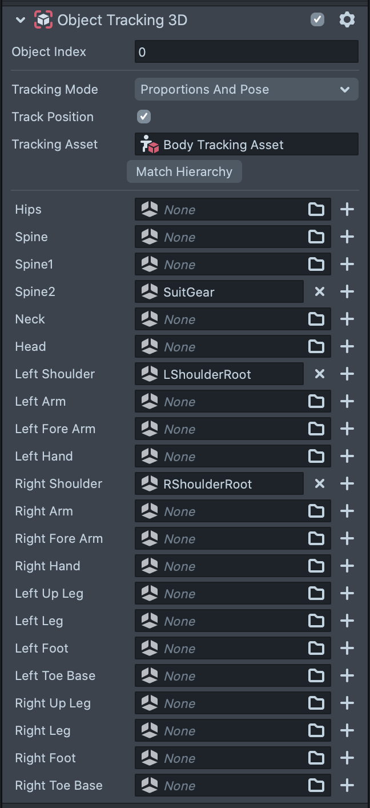Remove LShoulderRoot from Left Shoulder
Screen dimensions: 370x808
pyautogui.click(x=320, y=374)
